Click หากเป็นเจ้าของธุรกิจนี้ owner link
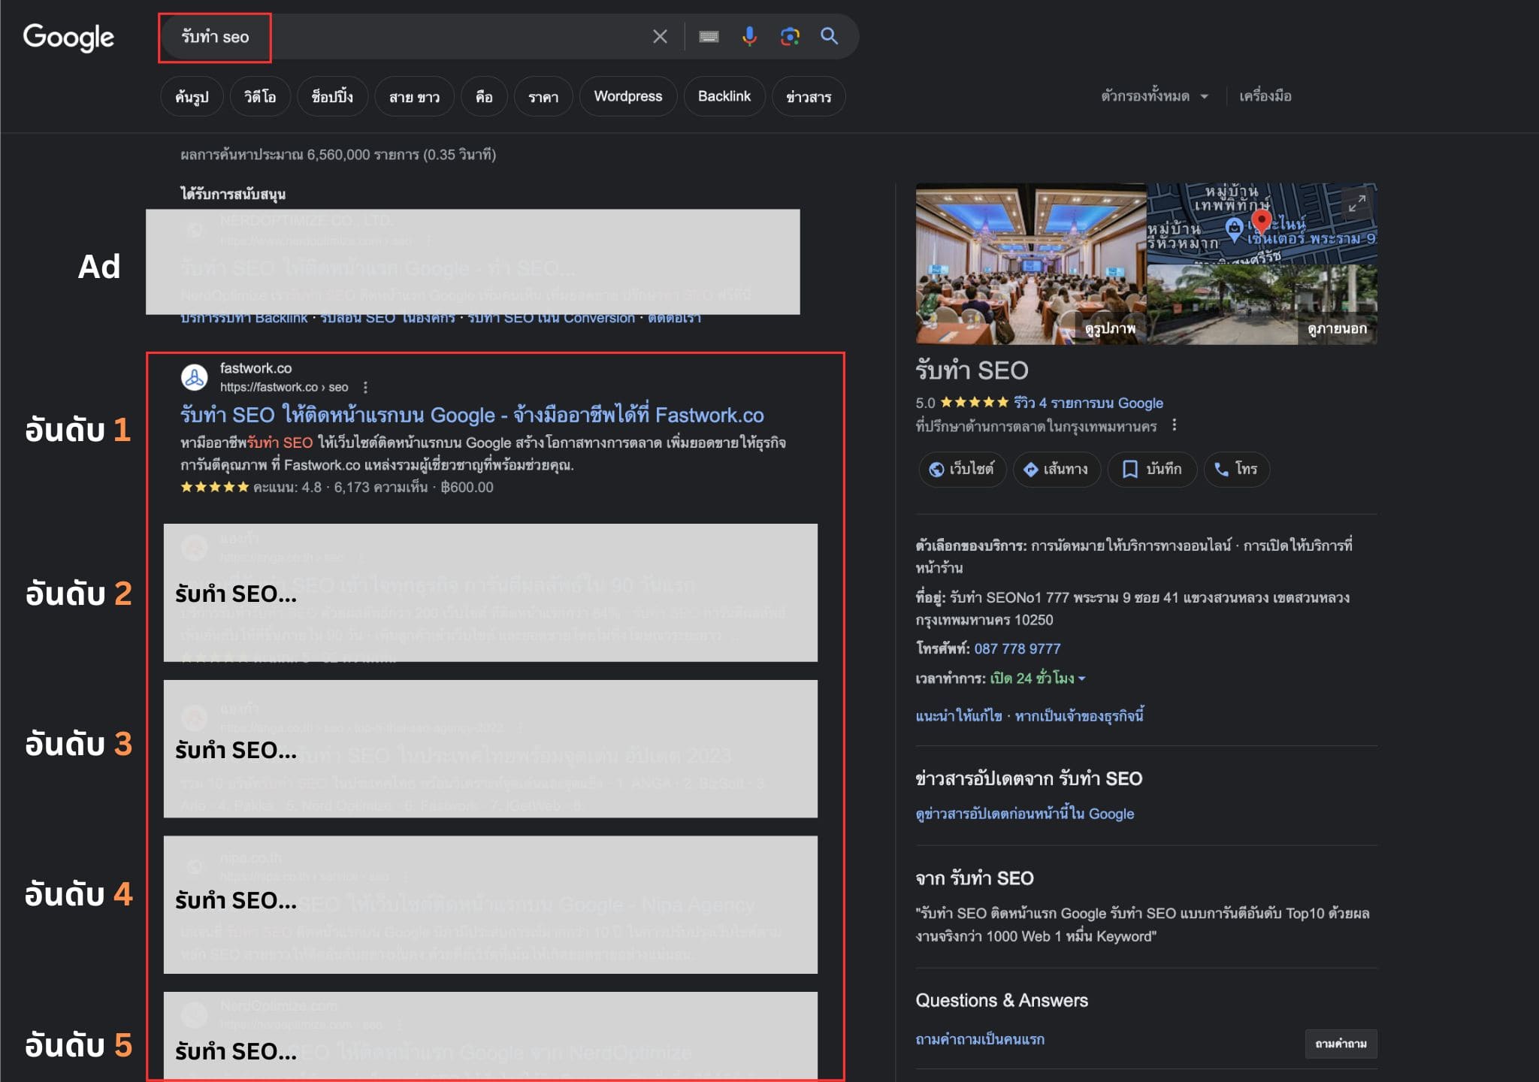Image resolution: width=1539 pixels, height=1082 pixels. coord(1079,715)
